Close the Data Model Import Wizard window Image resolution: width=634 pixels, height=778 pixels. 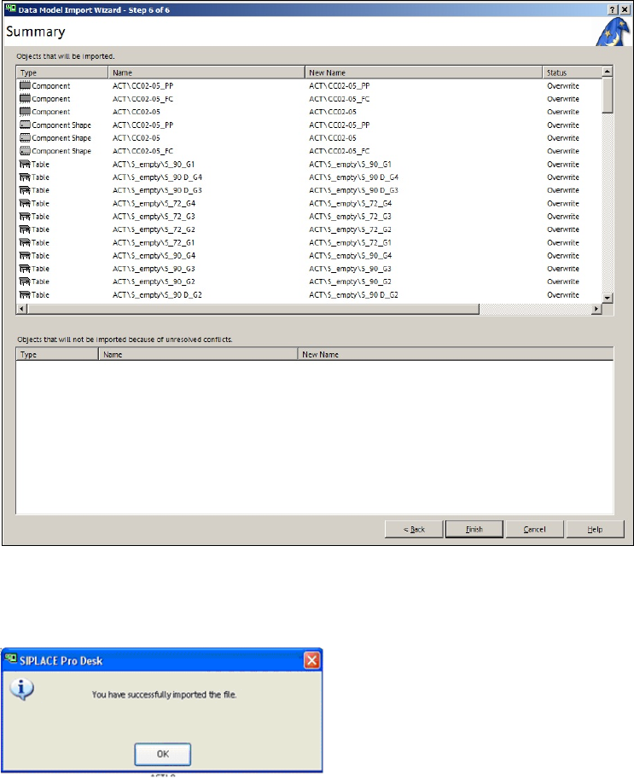pos(625,9)
